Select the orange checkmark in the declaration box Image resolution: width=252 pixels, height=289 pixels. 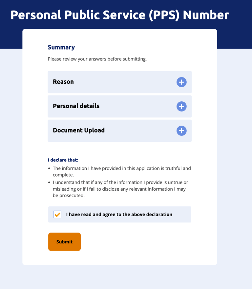57,214
